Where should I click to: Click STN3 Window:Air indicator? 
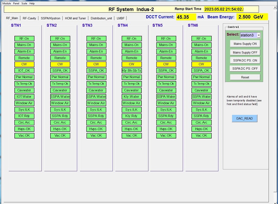[x=96, y=103]
